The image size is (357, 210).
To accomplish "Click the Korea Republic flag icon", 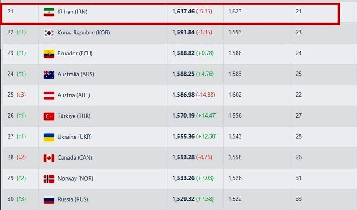I will point(49,33).
